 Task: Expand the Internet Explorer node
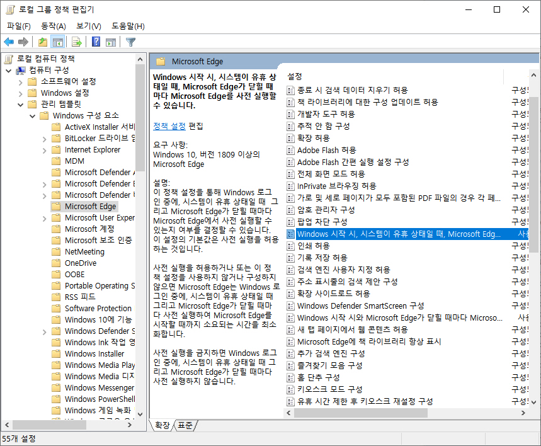pos(44,151)
